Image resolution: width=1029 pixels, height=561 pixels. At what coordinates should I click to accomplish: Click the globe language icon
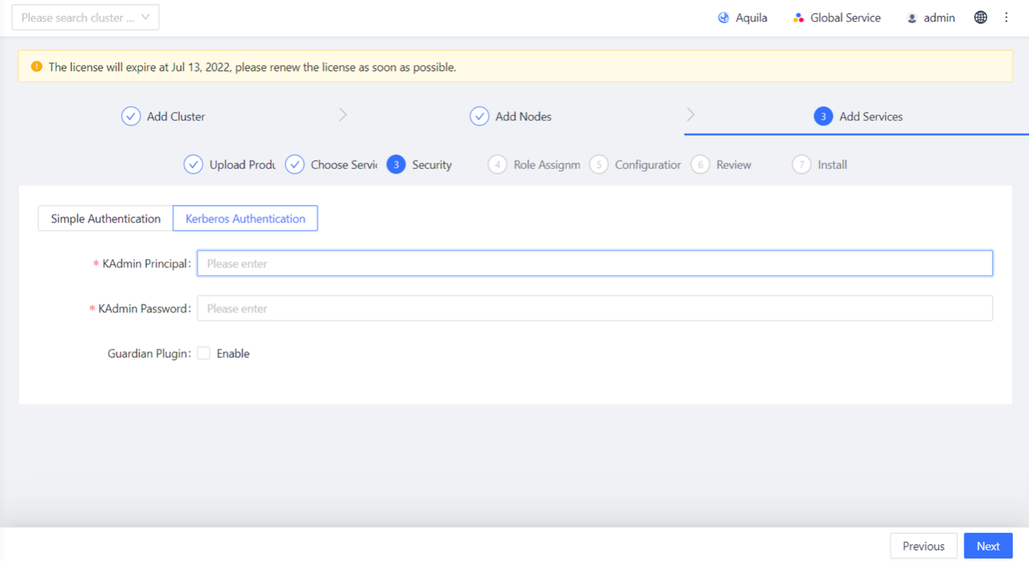pyautogui.click(x=980, y=18)
